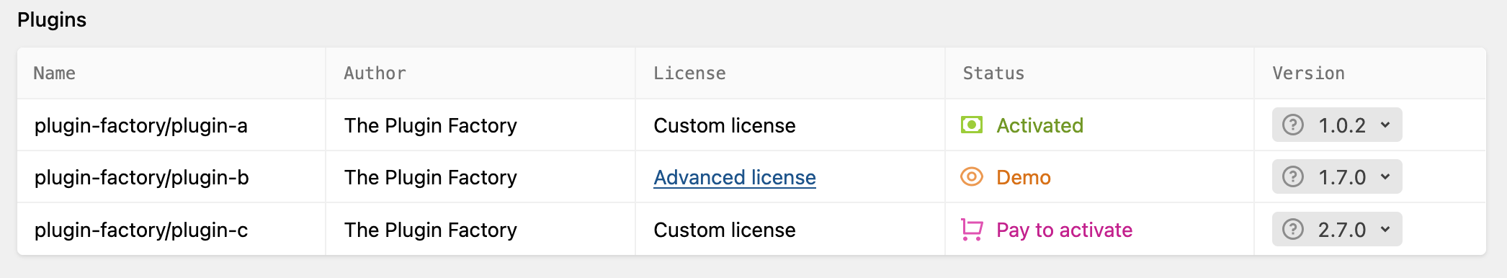Select the plugin-factory/plugin-a row name

click(x=141, y=125)
